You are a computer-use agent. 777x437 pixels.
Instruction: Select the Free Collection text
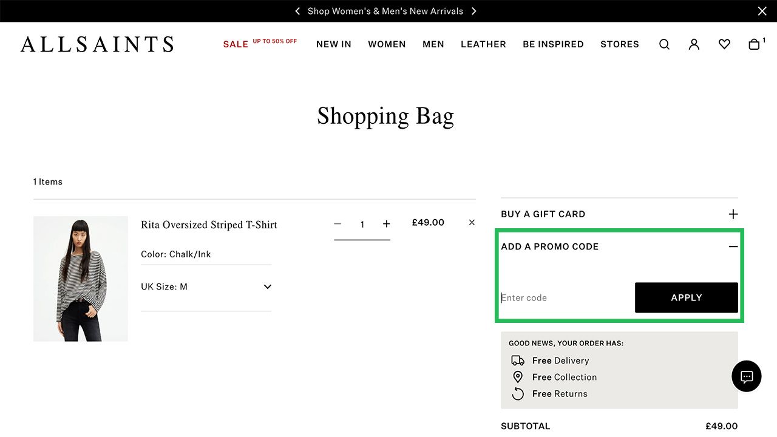(x=565, y=377)
